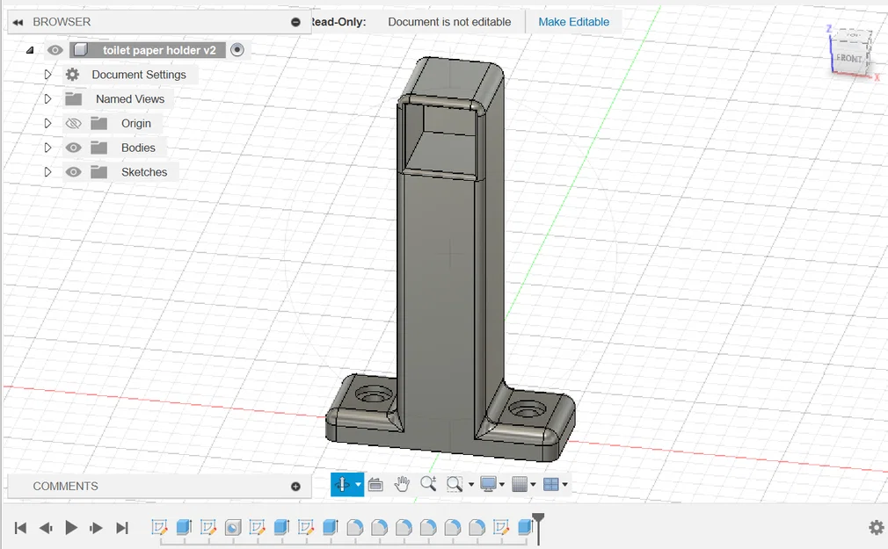The width and height of the screenshot is (888, 549).
Task: Select the first extrude feature in timeline
Action: 184,528
